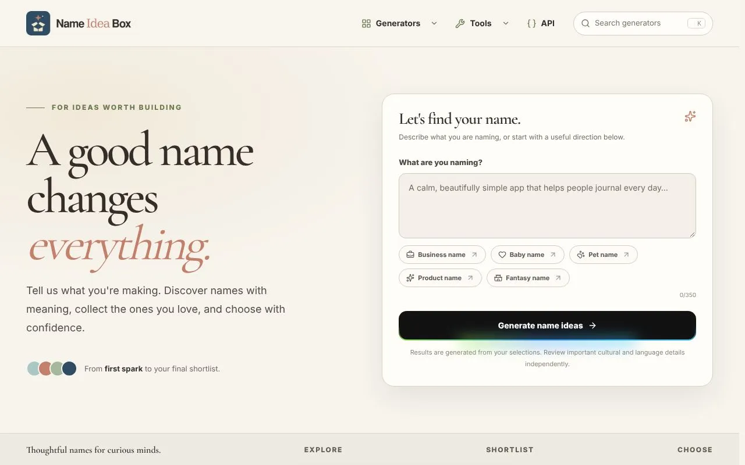
Task: Click the Name Idea Box logo icon
Action: [x=38, y=23]
